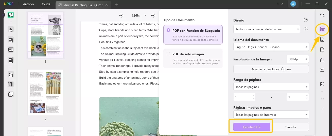This screenshot has height=136, width=332.
Task: Click the Cancelar button
Action: tap(290, 127)
